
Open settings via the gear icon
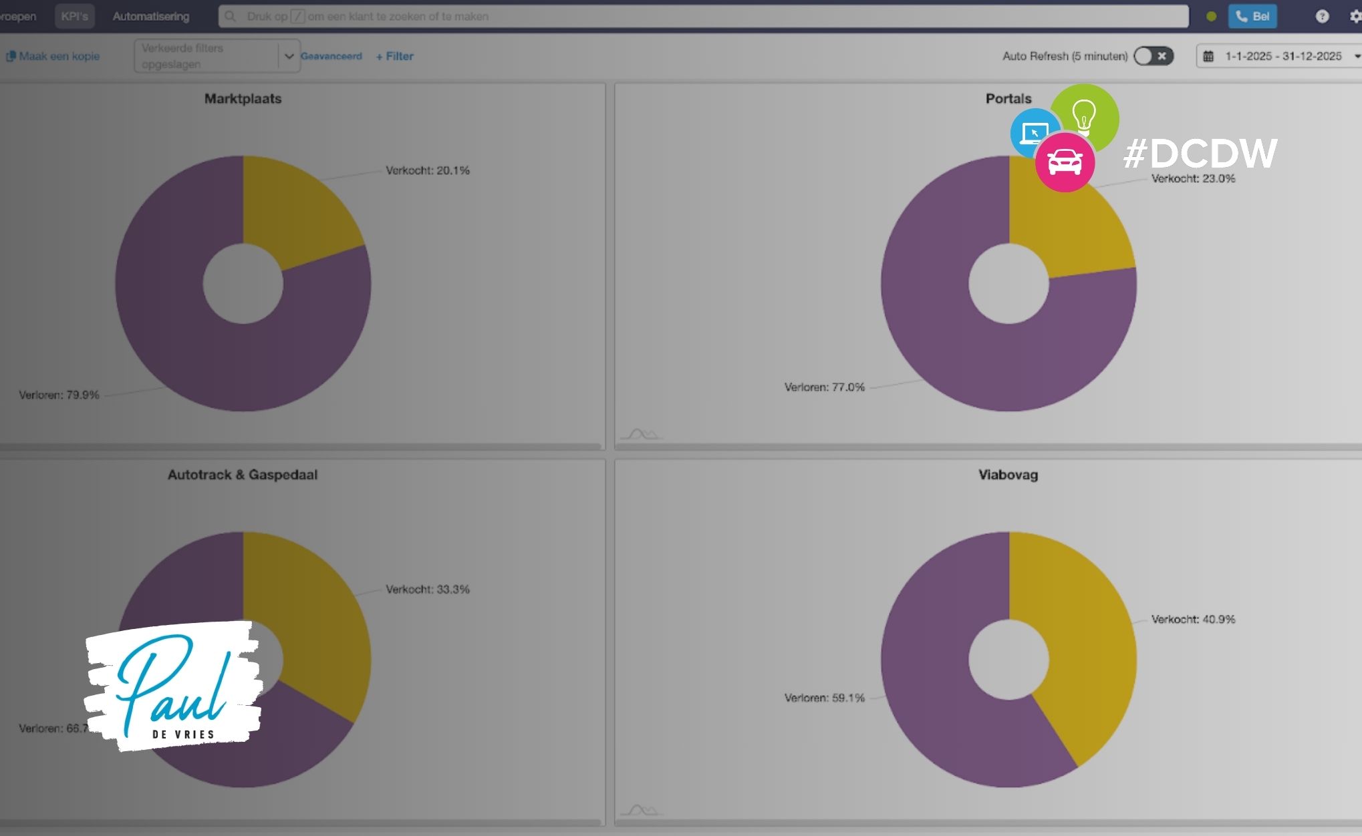[x=1355, y=17]
